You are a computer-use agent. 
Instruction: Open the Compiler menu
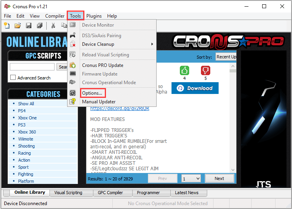click(55, 16)
